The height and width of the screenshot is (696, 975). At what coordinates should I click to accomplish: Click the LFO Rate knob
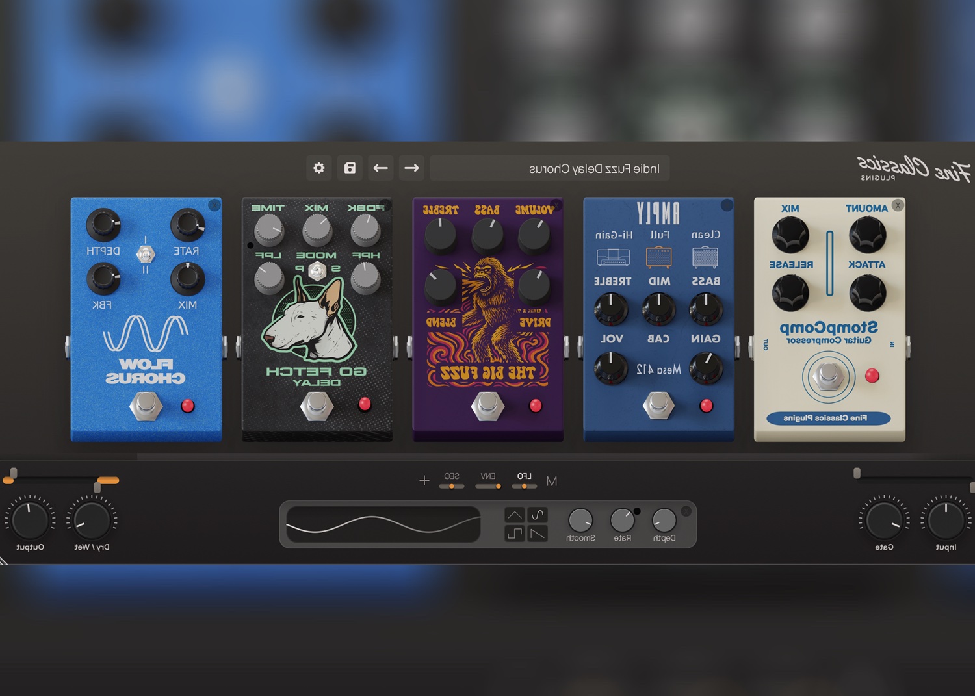pyautogui.click(x=623, y=520)
